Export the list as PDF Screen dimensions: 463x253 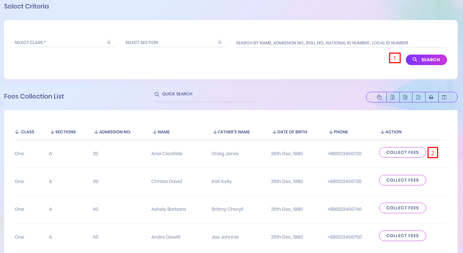tap(418, 97)
